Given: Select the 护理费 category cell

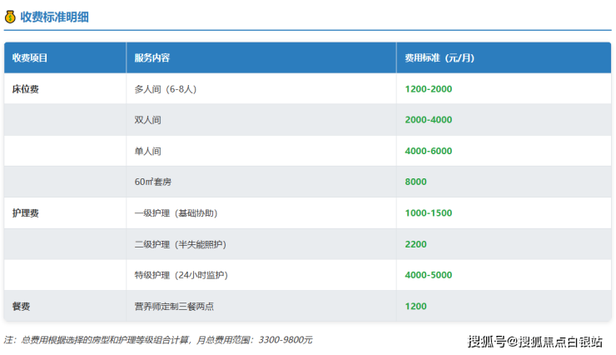Looking at the screenshot, I should [25, 213].
